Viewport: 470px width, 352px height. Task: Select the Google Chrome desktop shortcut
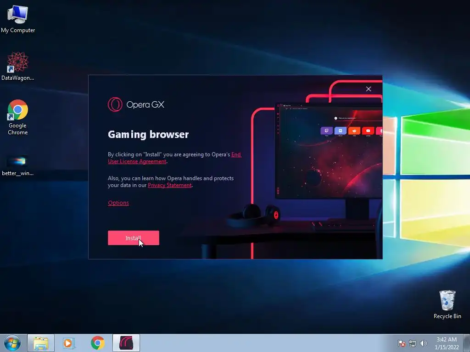[18, 117]
